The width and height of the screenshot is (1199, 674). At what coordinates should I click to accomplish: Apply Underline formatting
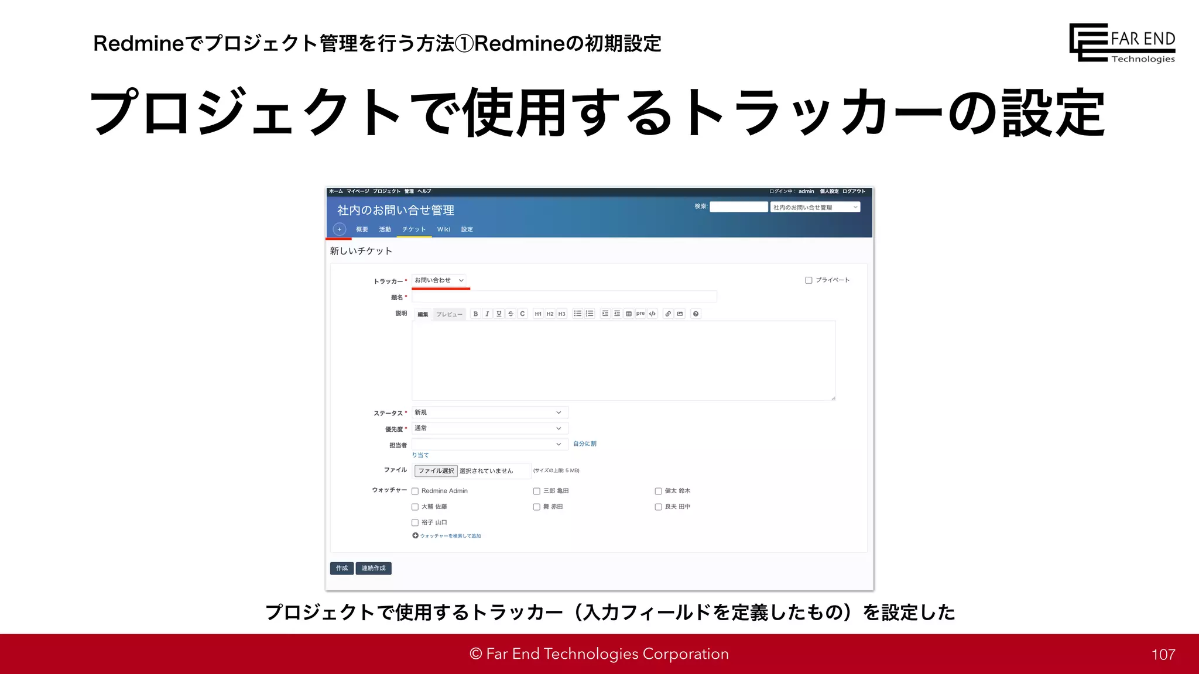pyautogui.click(x=499, y=314)
